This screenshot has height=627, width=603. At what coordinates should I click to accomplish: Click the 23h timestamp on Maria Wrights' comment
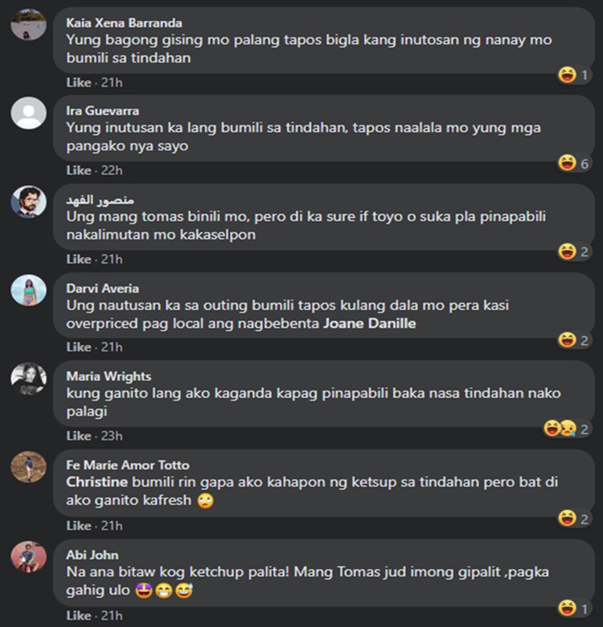point(112,436)
